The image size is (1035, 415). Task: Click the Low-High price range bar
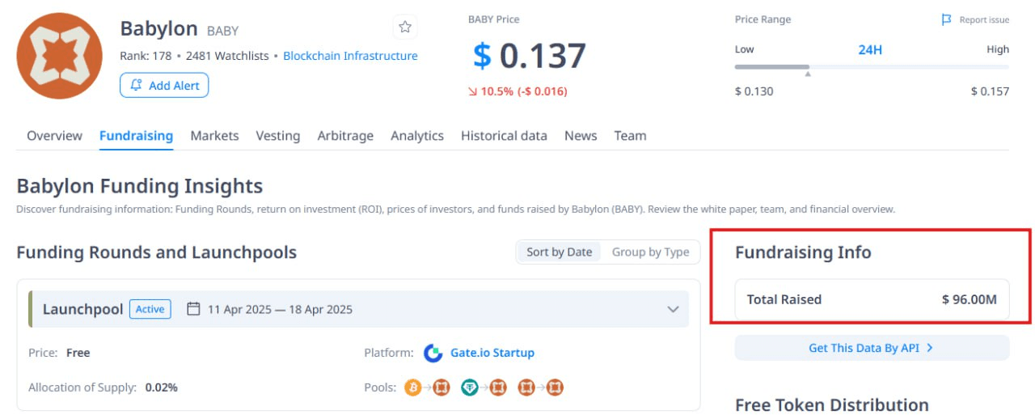(872, 66)
